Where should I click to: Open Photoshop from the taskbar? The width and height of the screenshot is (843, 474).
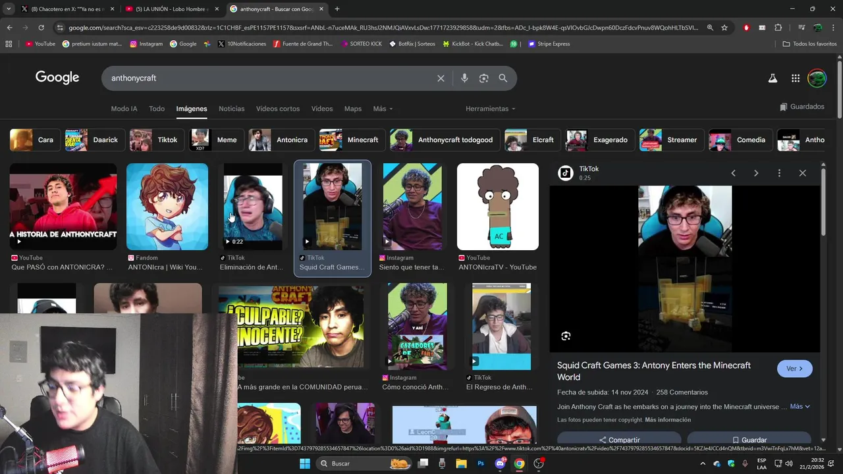(x=481, y=463)
